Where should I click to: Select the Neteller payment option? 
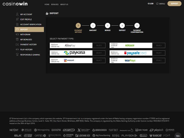click(159, 45)
